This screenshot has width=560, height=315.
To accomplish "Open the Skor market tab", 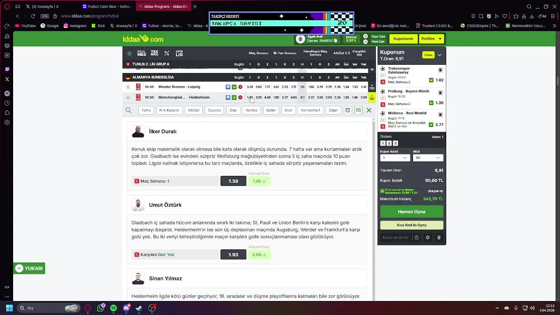I will pos(288,110).
